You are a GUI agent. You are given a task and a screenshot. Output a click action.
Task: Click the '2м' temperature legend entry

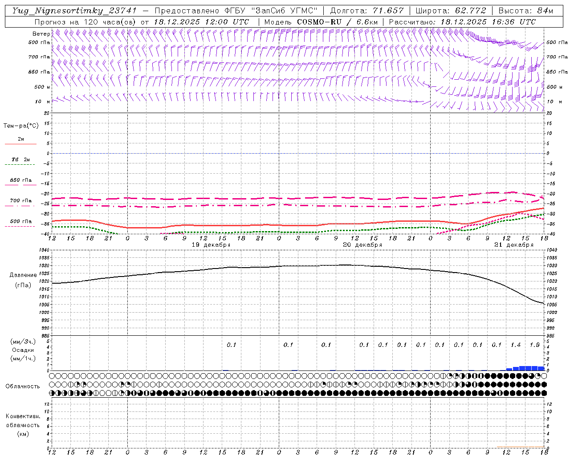click(21, 139)
